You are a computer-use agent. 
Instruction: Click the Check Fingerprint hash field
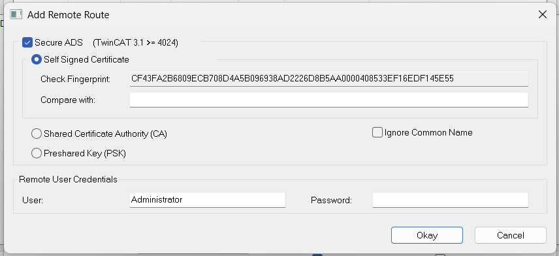pos(328,79)
